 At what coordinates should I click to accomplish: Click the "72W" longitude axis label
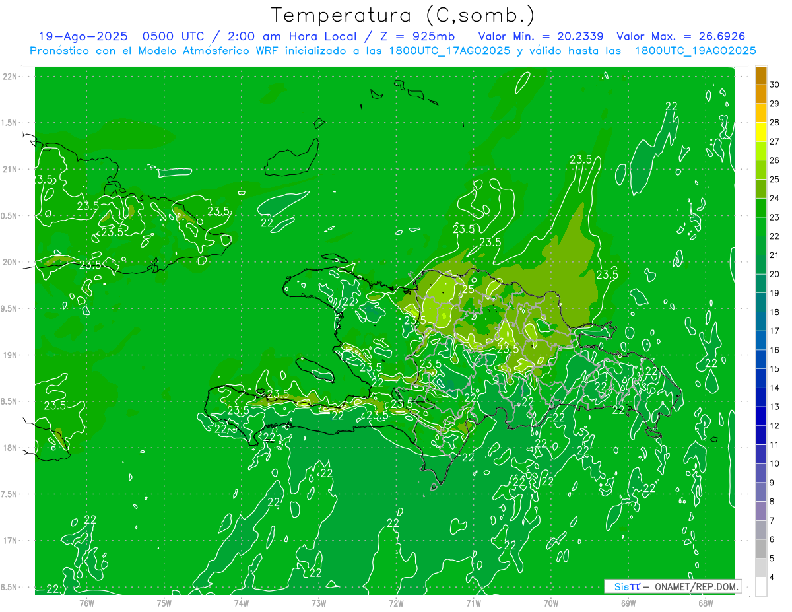pos(396,603)
